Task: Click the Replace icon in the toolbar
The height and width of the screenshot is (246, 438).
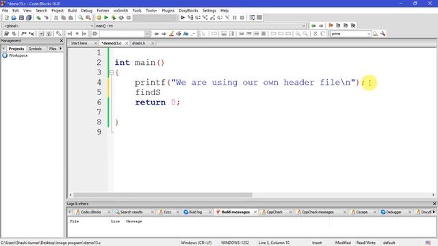Action: pyautogui.click(x=88, y=18)
